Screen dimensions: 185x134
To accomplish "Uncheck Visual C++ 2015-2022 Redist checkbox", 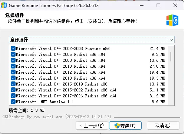I will [13, 90].
